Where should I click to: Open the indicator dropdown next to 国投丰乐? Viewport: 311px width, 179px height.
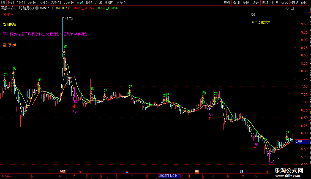tap(37, 8)
